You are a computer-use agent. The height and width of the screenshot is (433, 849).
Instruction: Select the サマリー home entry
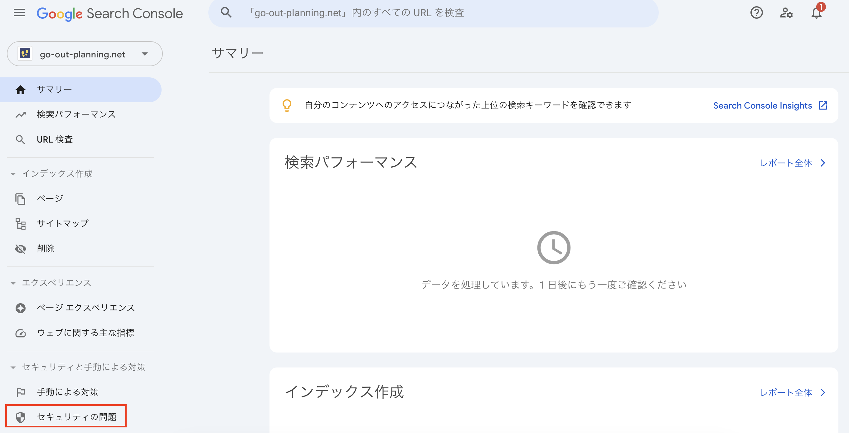[54, 89]
